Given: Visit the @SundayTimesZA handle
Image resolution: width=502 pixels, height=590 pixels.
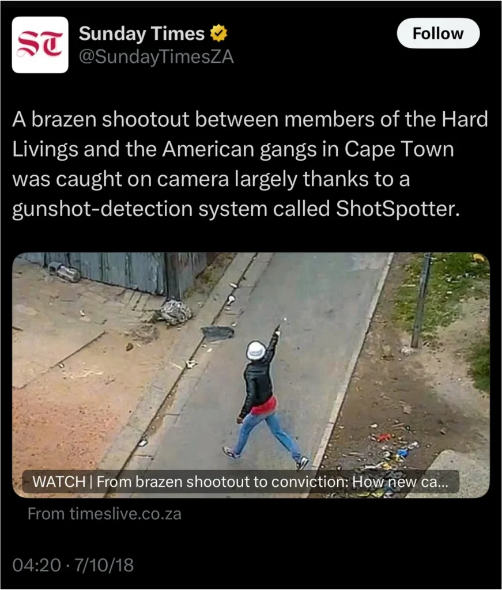Looking at the screenshot, I should tap(156, 57).
